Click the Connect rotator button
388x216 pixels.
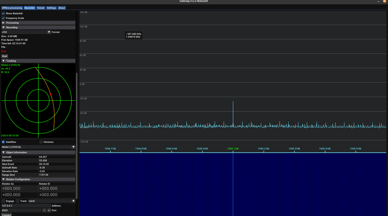point(7,214)
